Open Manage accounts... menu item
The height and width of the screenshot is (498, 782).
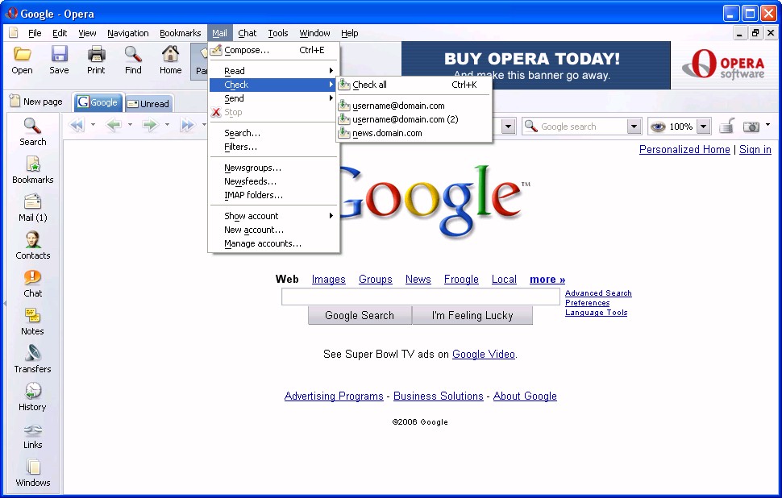274,244
